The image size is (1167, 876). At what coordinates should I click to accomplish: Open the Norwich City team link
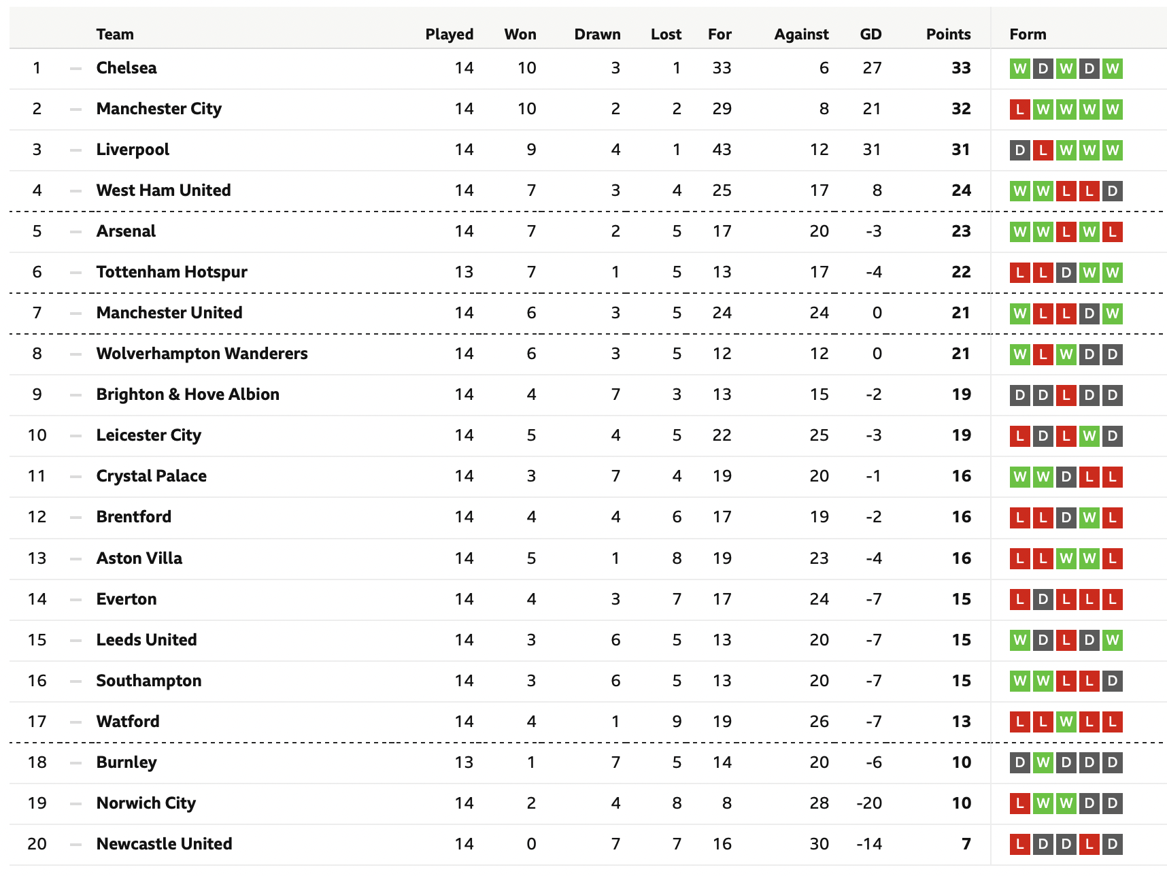pos(146,803)
